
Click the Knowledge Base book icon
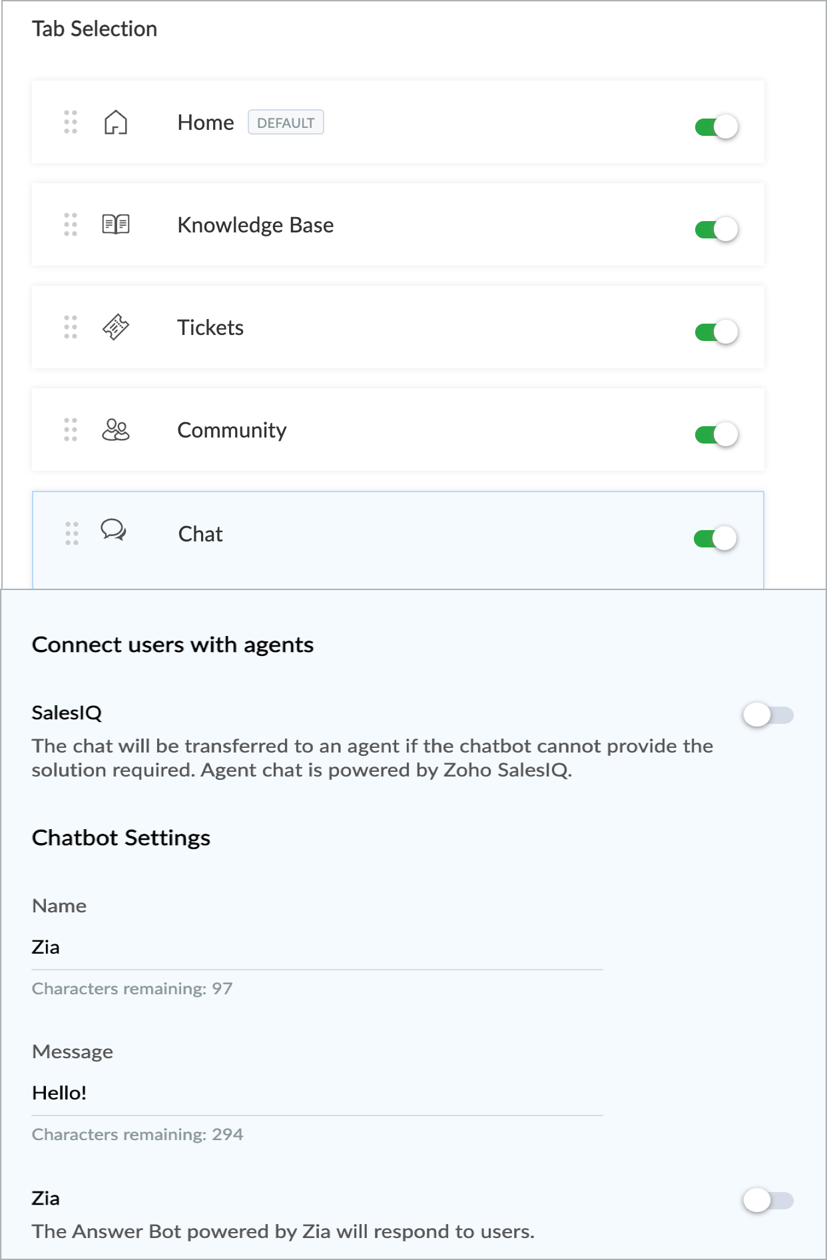coord(116,224)
